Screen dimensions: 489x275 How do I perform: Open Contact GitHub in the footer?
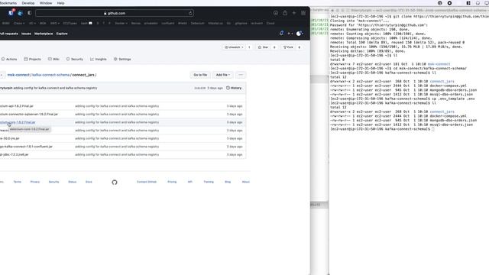point(147,182)
